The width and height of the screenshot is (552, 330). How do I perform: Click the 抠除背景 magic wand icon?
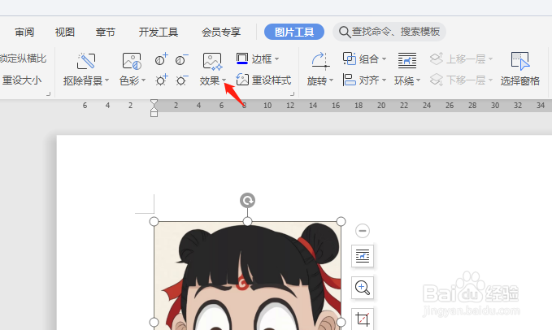(x=86, y=61)
